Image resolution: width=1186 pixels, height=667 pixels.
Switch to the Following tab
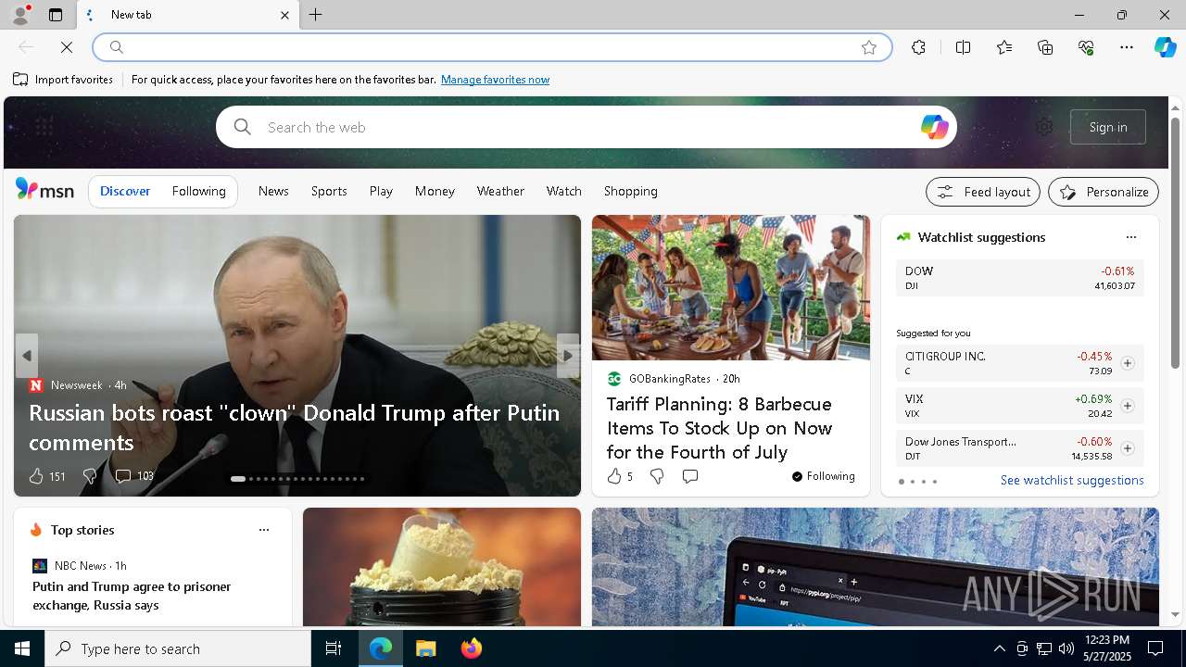pos(199,191)
